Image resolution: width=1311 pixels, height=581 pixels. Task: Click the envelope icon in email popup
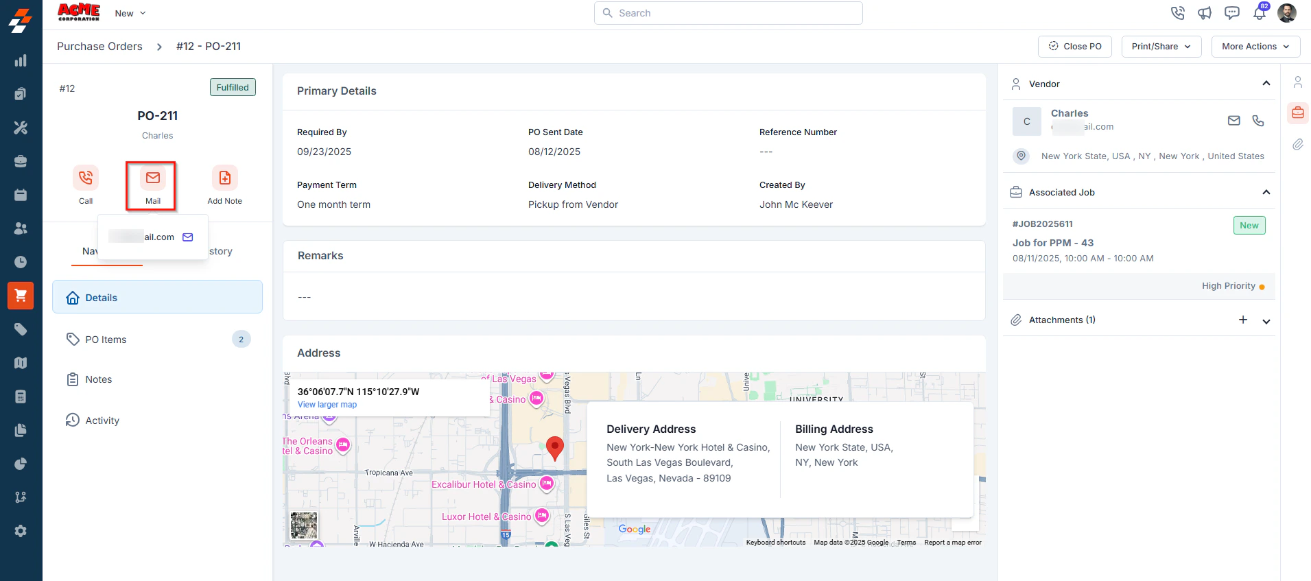188,237
